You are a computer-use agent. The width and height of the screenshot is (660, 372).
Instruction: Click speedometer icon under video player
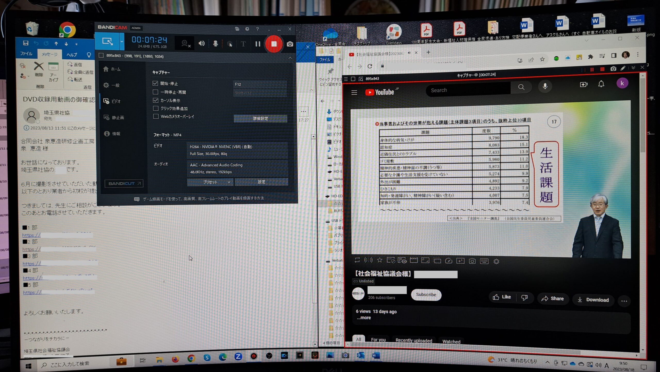[448, 261]
